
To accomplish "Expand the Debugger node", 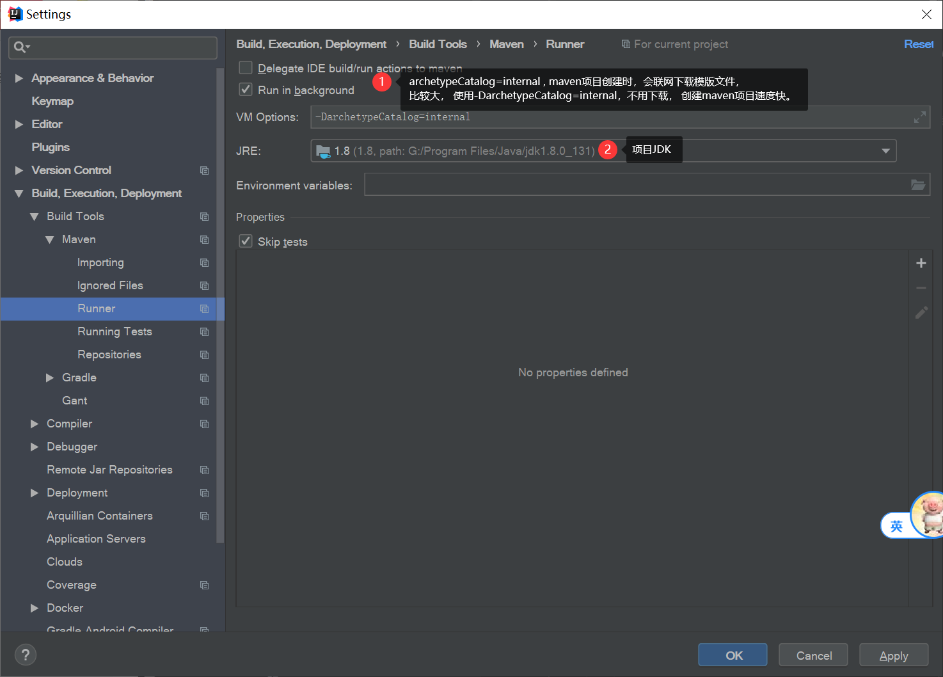I will [35, 447].
